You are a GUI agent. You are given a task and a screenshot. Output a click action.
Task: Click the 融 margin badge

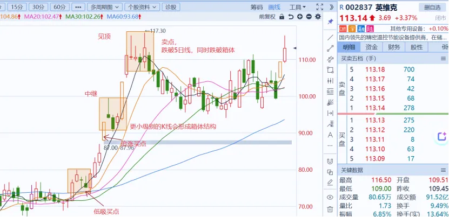point(361,29)
